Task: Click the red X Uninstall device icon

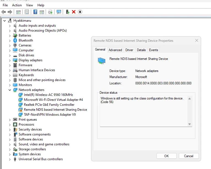Action: (74, 12)
